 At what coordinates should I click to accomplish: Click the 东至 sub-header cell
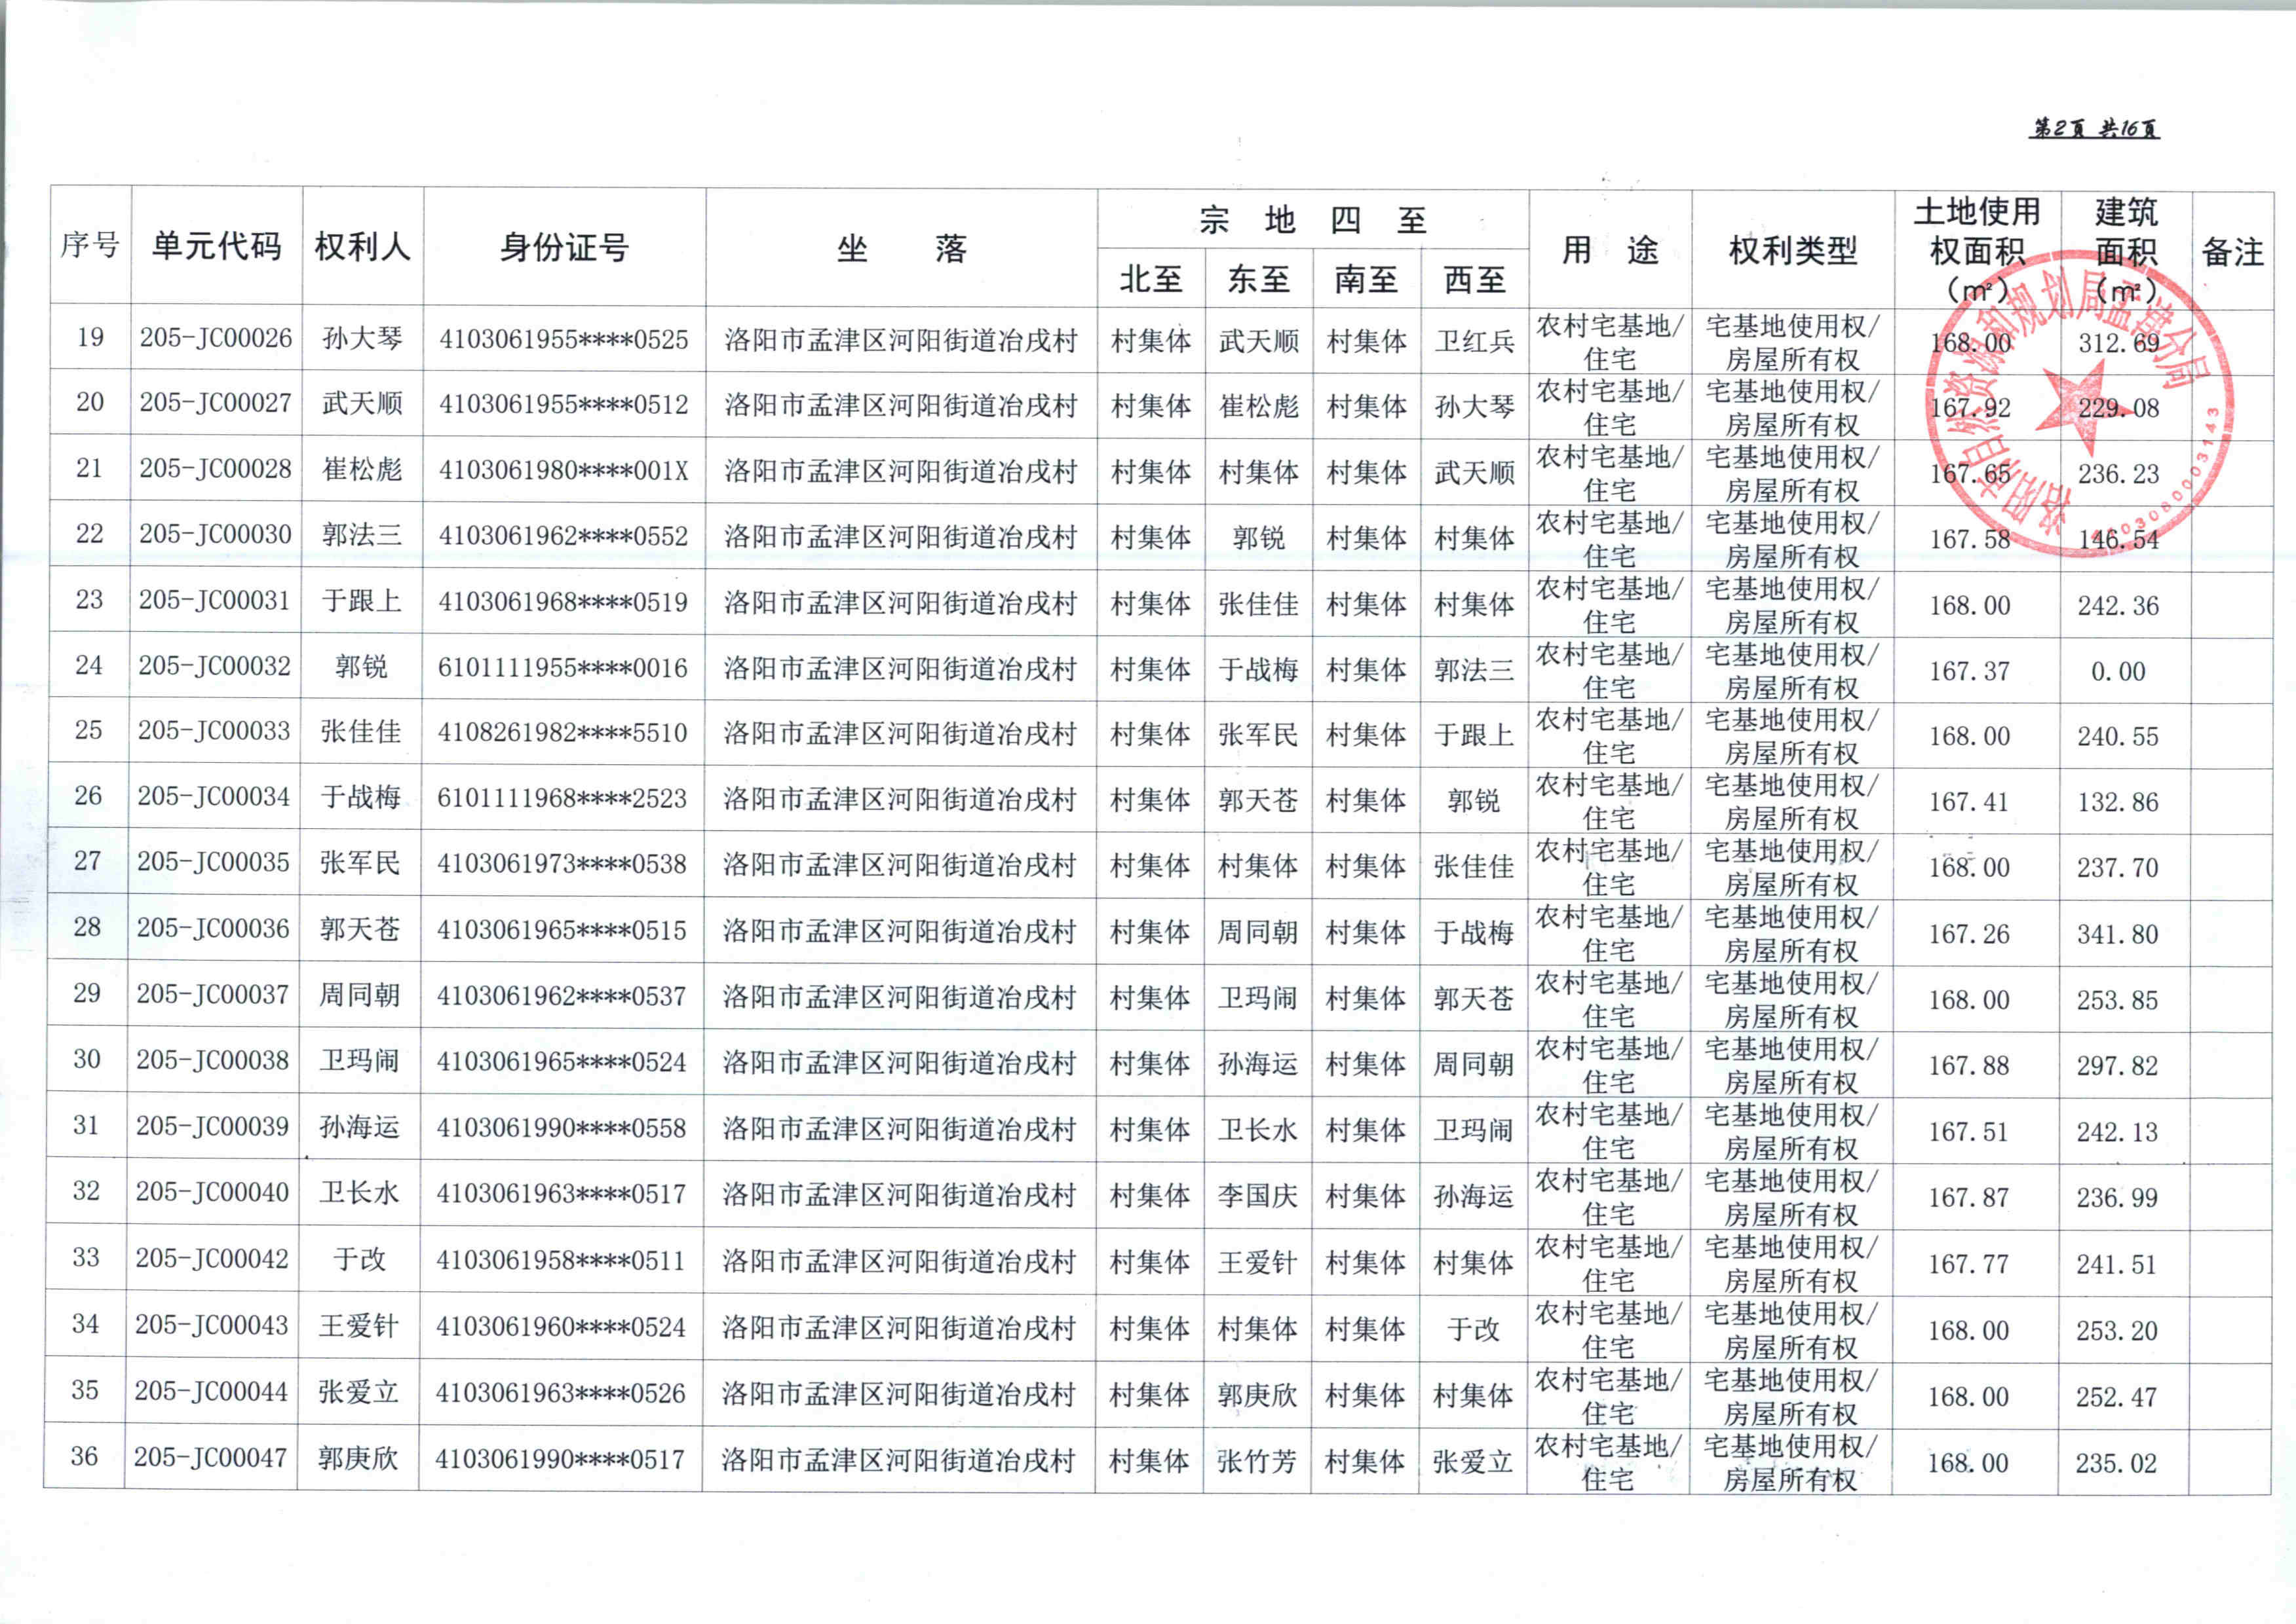point(1259,279)
